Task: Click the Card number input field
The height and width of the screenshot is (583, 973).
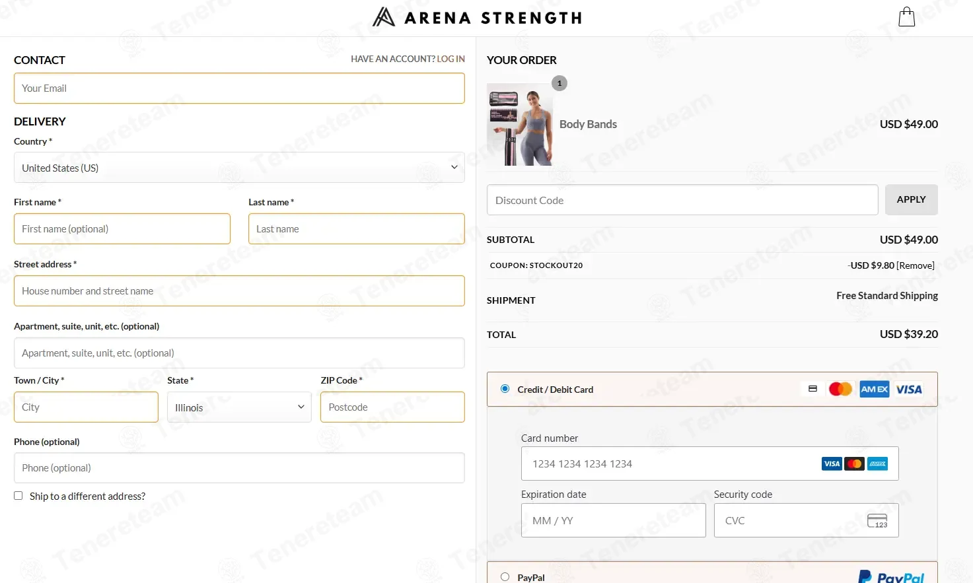Action: tap(709, 463)
